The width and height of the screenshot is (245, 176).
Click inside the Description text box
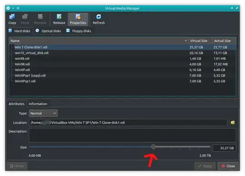(x=132, y=135)
